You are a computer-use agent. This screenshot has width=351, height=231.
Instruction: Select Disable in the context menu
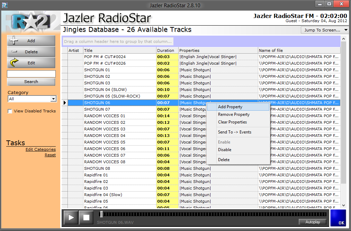(x=238, y=150)
